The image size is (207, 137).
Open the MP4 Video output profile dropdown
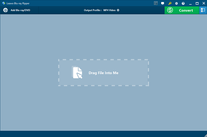111,10
